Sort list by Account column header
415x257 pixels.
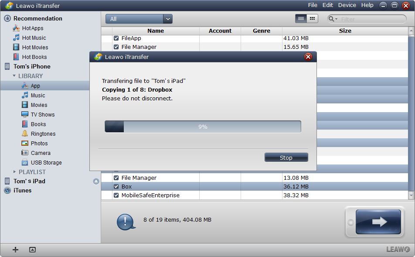[220, 31]
